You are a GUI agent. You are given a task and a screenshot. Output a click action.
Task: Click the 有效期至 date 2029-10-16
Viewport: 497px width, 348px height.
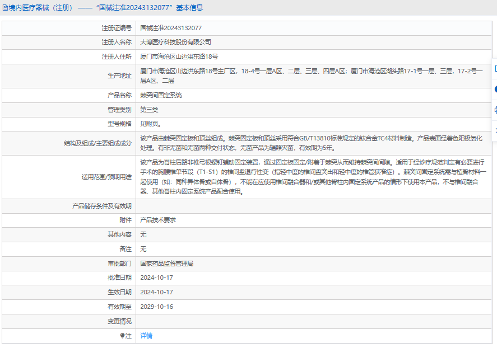pos(156,307)
